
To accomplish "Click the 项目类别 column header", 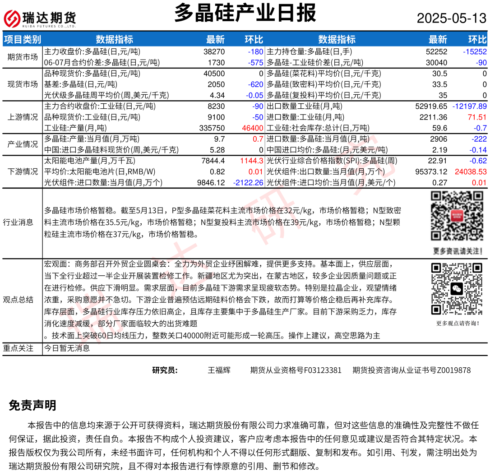I will 22,39.
